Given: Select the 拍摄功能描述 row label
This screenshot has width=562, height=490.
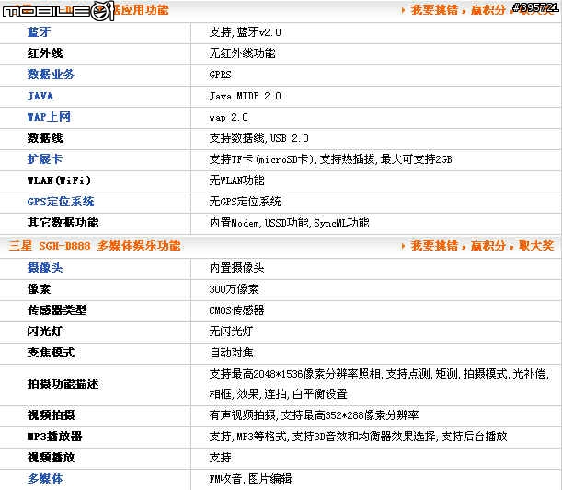Looking at the screenshot, I should tap(63, 384).
